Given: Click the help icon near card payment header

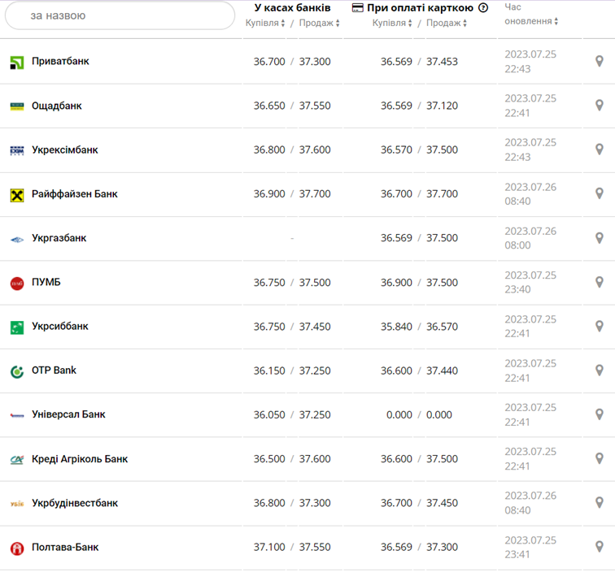Looking at the screenshot, I should pos(483,8).
